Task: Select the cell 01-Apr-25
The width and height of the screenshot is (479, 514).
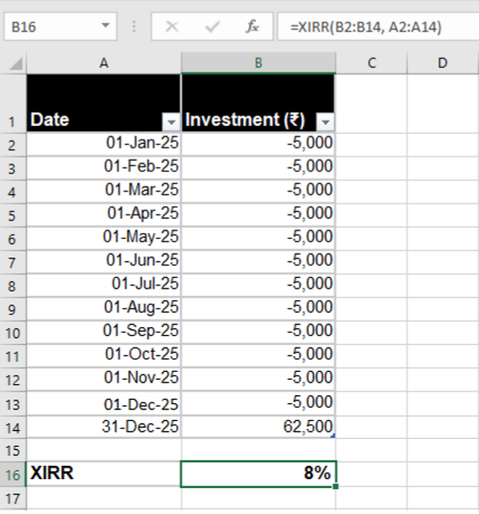Action: (x=104, y=215)
